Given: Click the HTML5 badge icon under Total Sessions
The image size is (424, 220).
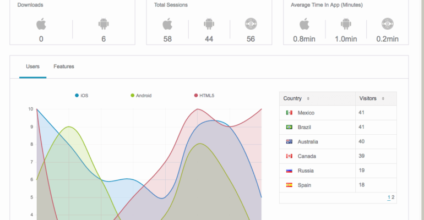Looking at the screenshot, I should 251,24.
